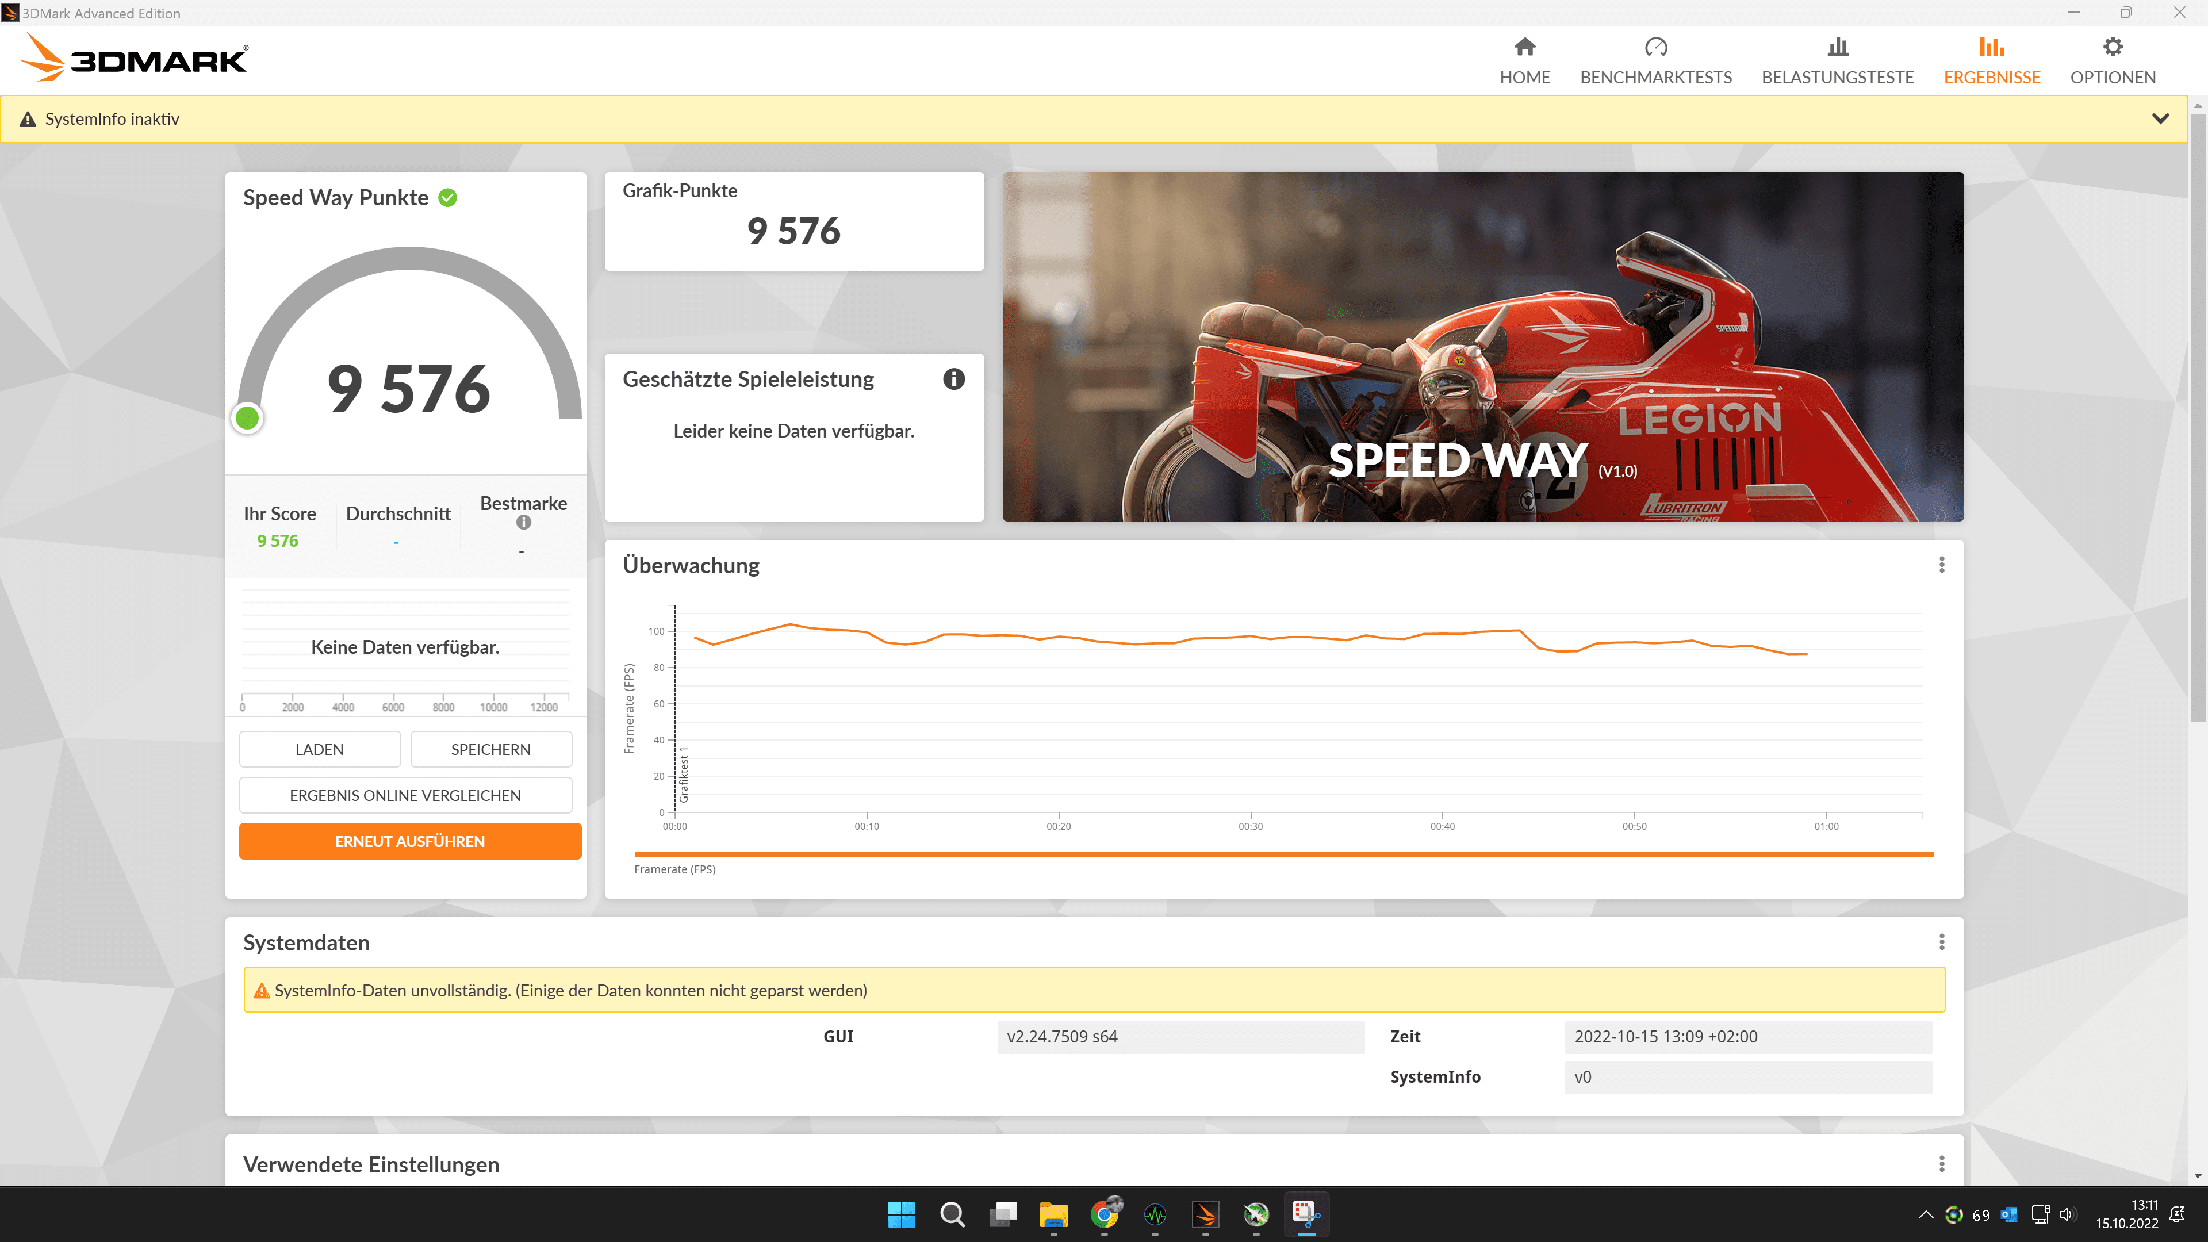Image resolution: width=2208 pixels, height=1242 pixels.
Task: Click the GUI version field v2.24.7509 s64
Action: (1180, 1036)
